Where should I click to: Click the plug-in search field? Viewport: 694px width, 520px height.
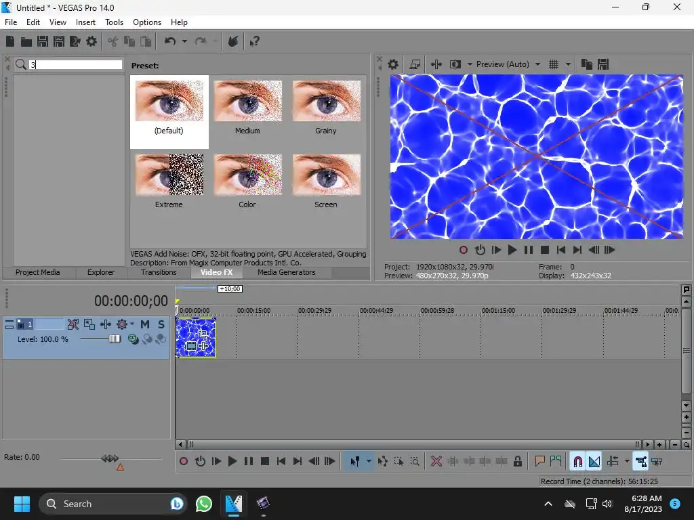76,64
